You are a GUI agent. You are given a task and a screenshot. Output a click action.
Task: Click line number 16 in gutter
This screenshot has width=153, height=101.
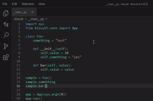[18, 86]
